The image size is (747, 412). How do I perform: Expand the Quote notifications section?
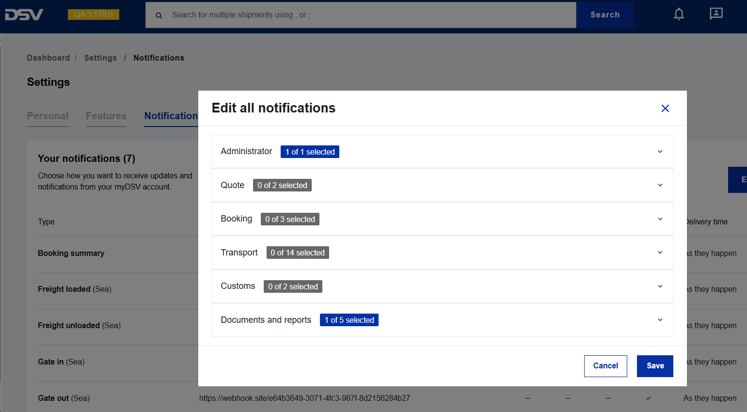coord(660,185)
